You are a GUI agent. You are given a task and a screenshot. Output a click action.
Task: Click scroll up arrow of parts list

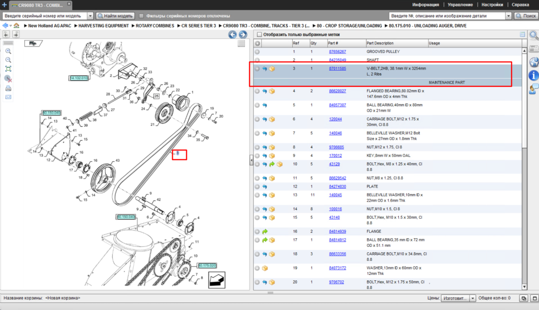pos(524,51)
